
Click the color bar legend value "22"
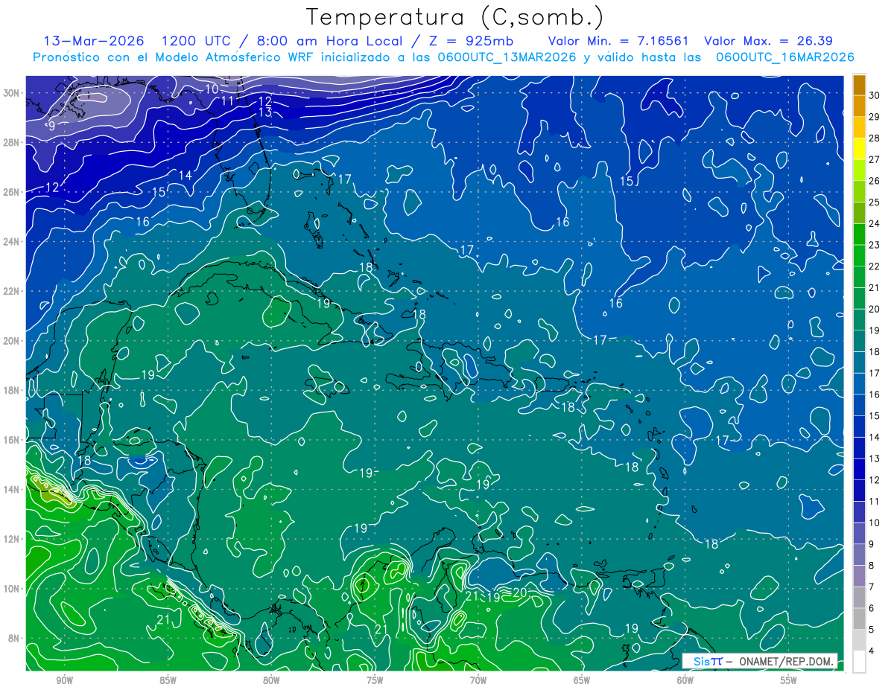tap(875, 266)
